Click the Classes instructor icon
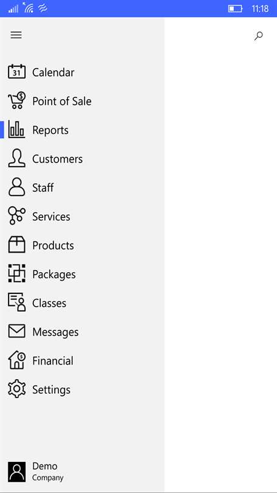Screen dimensions: 277x493 pyautogui.click(x=16, y=302)
